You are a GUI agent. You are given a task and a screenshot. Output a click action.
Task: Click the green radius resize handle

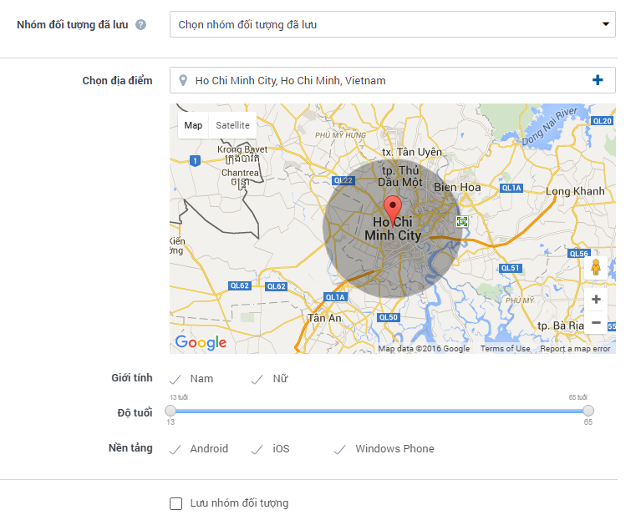(462, 222)
